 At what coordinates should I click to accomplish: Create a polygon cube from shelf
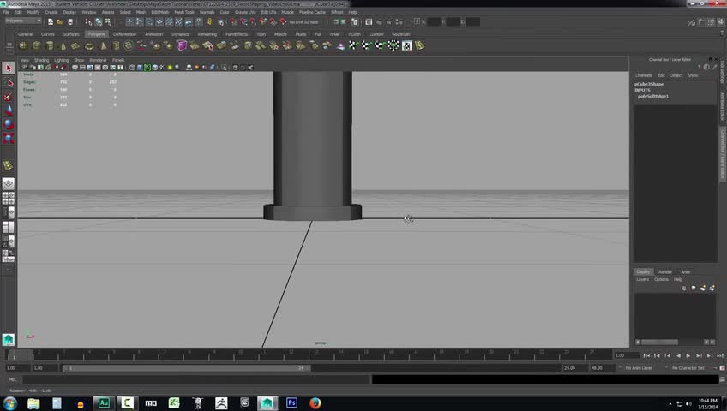point(36,45)
